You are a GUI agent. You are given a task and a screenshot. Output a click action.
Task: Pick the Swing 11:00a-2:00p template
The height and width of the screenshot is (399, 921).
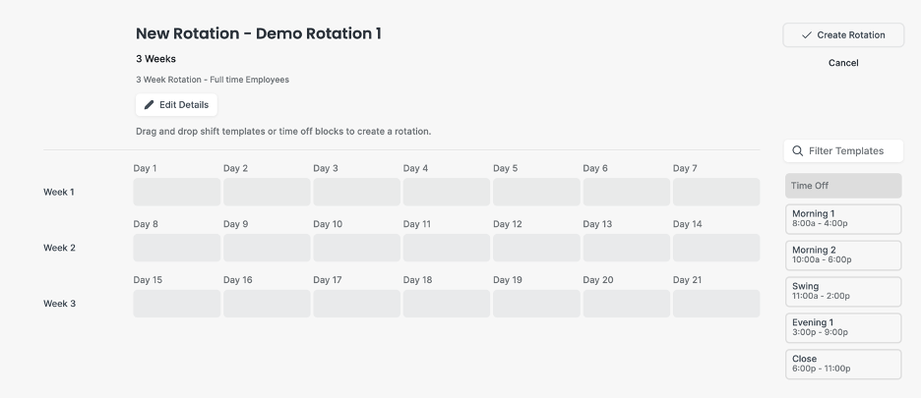tap(843, 292)
